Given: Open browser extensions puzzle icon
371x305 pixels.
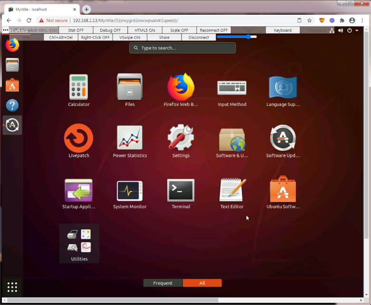Looking at the screenshot, I should (342, 20).
